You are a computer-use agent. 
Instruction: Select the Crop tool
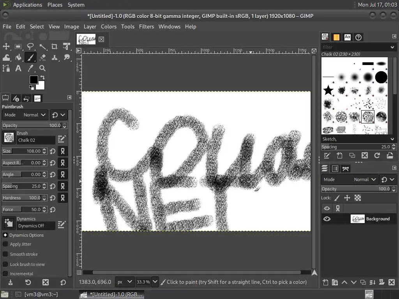(x=55, y=47)
